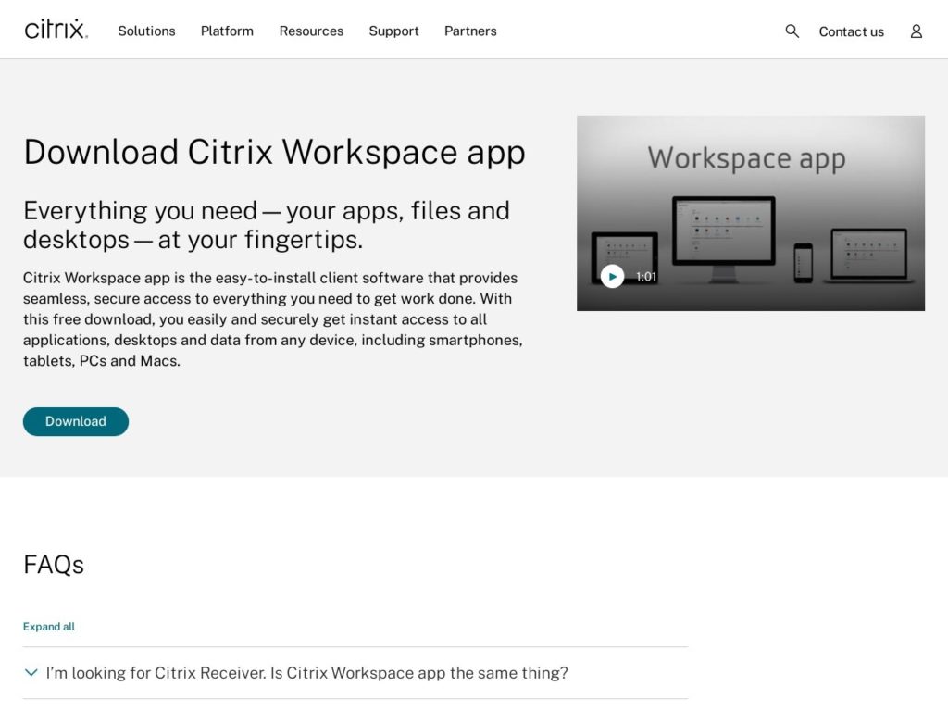Open the search magnifier icon
This screenshot has width=948, height=711.
pyautogui.click(x=792, y=31)
